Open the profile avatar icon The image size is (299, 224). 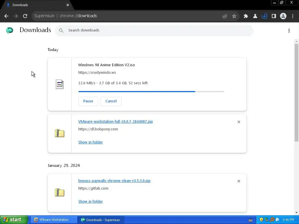coord(283,16)
